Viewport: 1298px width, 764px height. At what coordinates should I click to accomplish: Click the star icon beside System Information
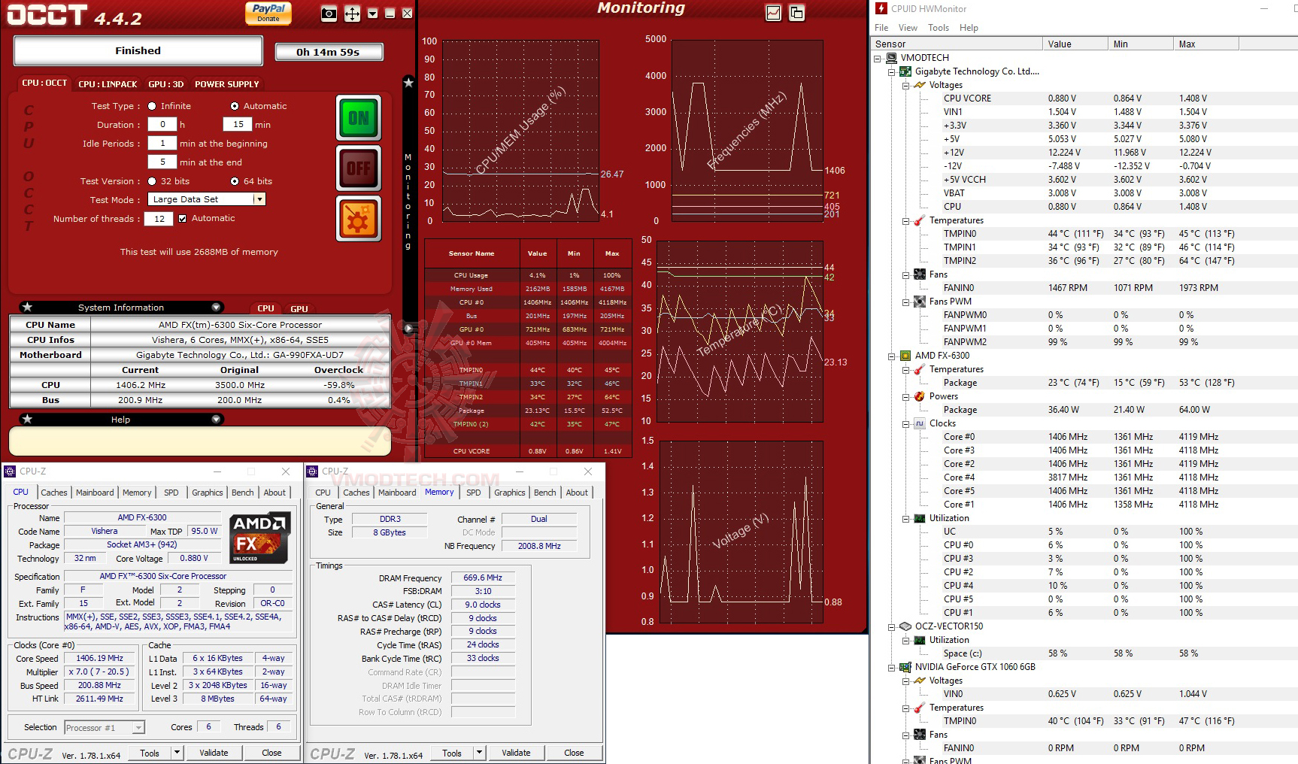(x=27, y=307)
